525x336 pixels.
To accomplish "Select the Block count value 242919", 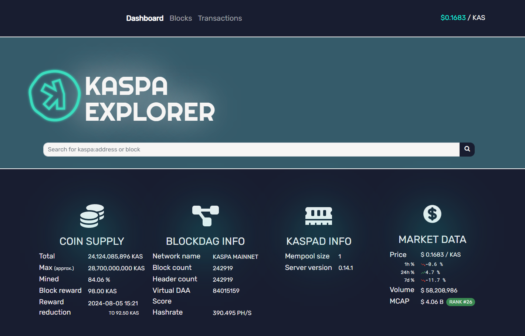I will click(x=223, y=268).
